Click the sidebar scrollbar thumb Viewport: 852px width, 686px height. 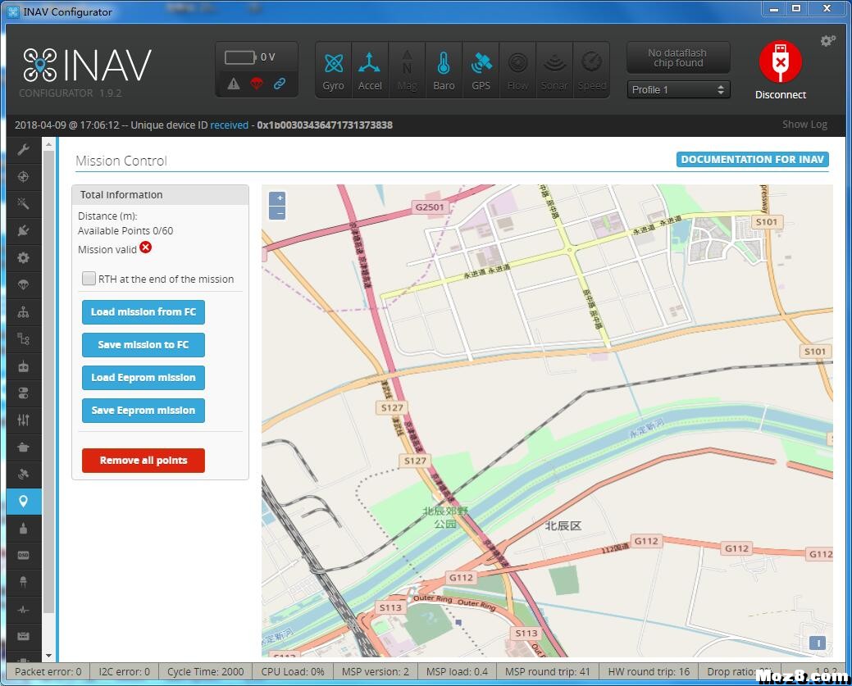[49, 382]
